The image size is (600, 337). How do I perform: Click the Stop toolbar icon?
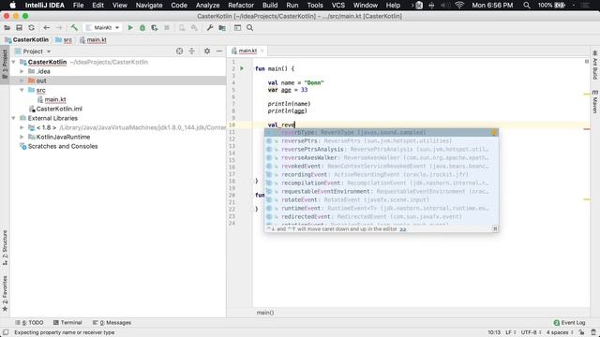click(x=167, y=27)
